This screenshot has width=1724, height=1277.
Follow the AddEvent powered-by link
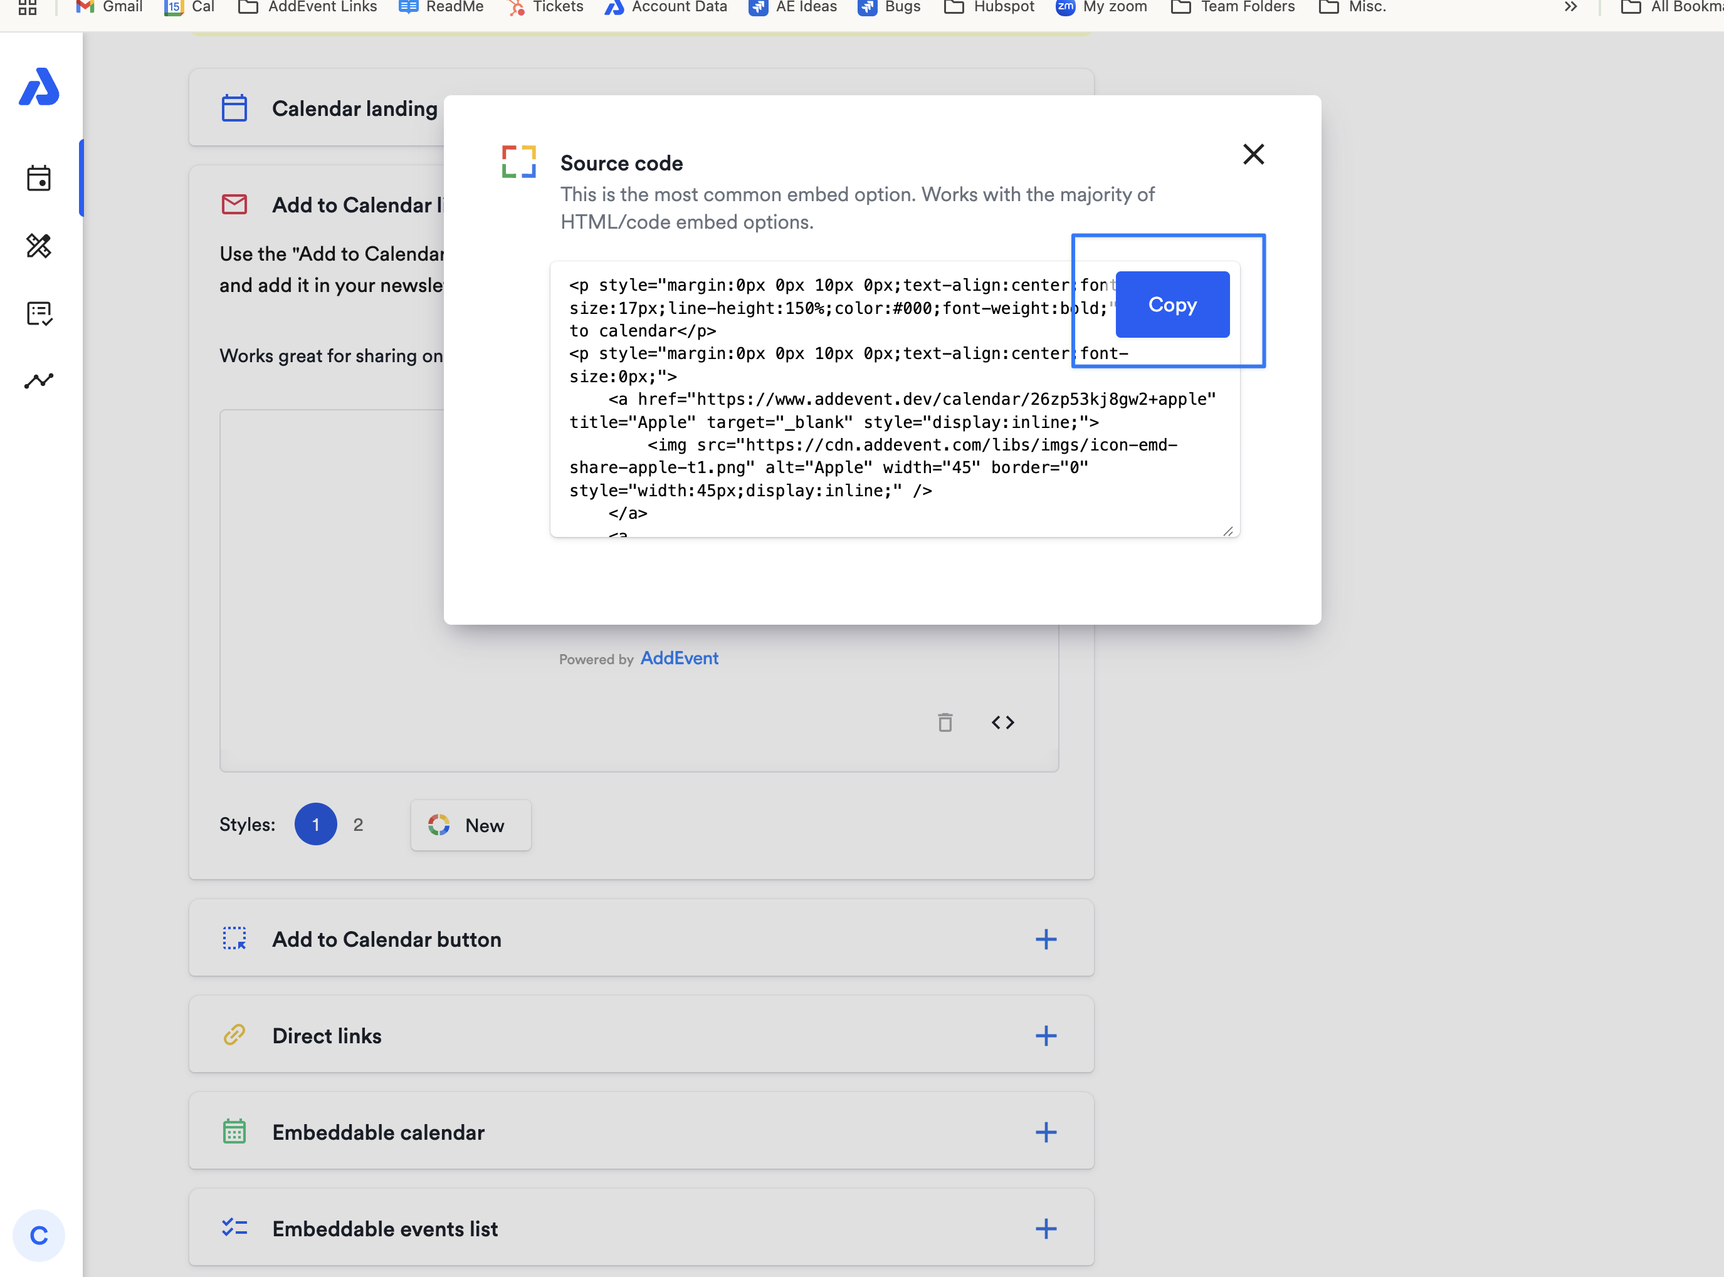(x=679, y=658)
